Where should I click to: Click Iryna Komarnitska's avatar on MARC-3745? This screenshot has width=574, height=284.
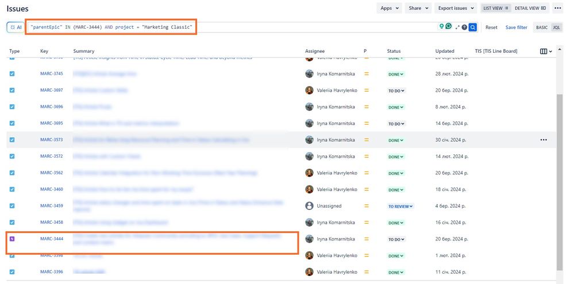point(309,74)
